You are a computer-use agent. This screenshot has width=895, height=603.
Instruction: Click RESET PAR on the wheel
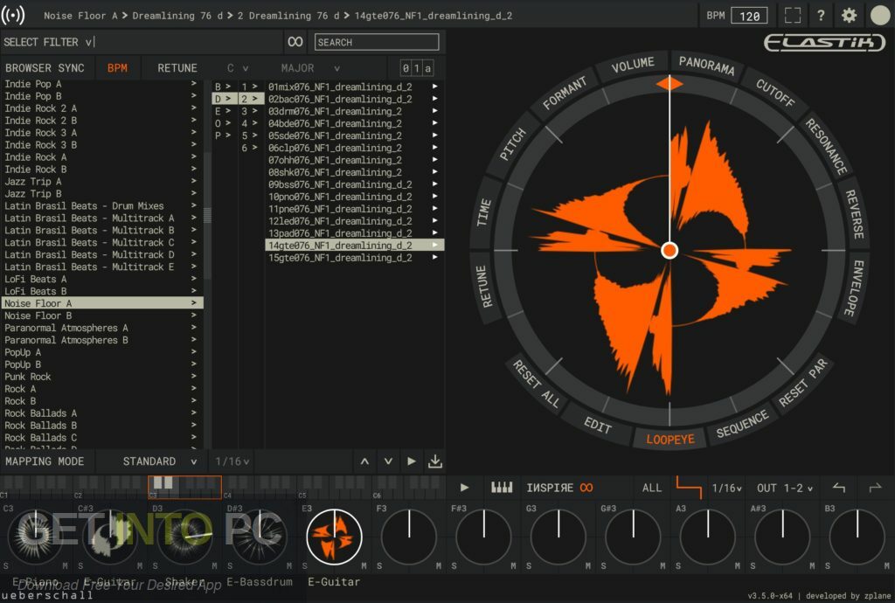802,384
